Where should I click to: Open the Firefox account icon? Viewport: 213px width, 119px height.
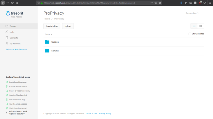(205, 3)
